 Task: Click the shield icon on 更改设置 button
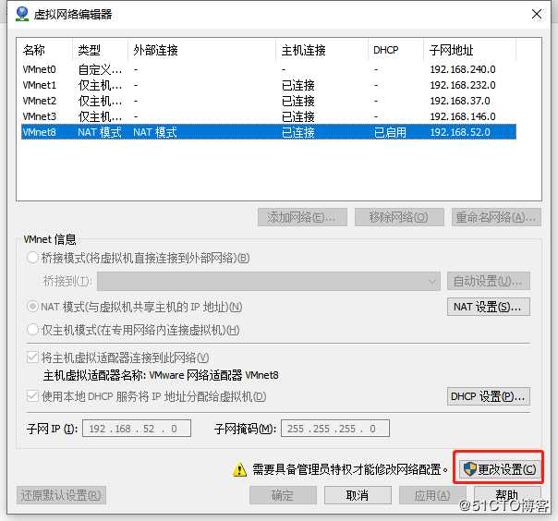(469, 469)
